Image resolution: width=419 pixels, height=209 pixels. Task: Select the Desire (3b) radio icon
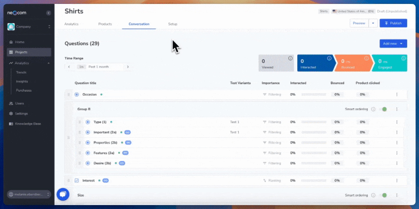[88, 163]
